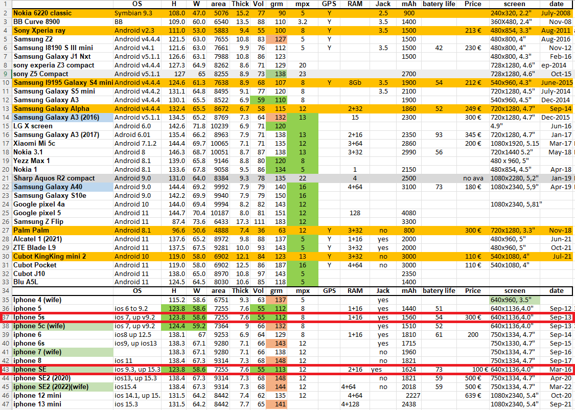The image size is (575, 410).
Task: Click the "1080x1920, 5.15" screen cell
Action: coord(515,143)
